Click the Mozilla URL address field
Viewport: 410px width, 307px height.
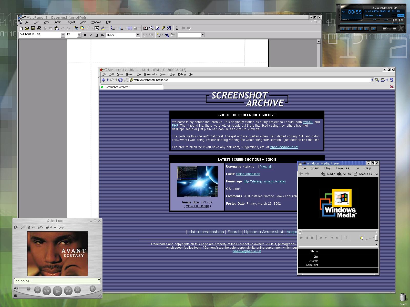click(x=250, y=80)
